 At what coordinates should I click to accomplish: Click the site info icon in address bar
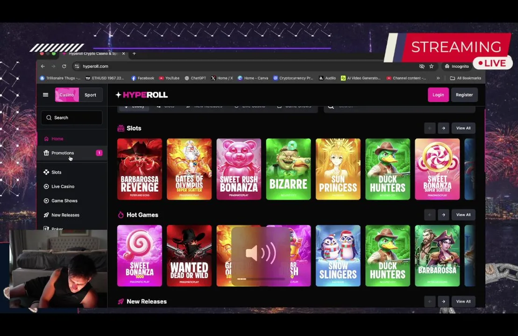[77, 66]
